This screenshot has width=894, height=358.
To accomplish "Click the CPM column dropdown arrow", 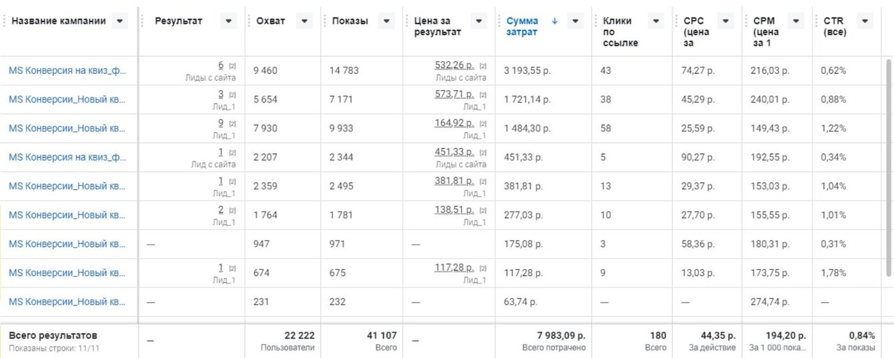I will point(795,21).
